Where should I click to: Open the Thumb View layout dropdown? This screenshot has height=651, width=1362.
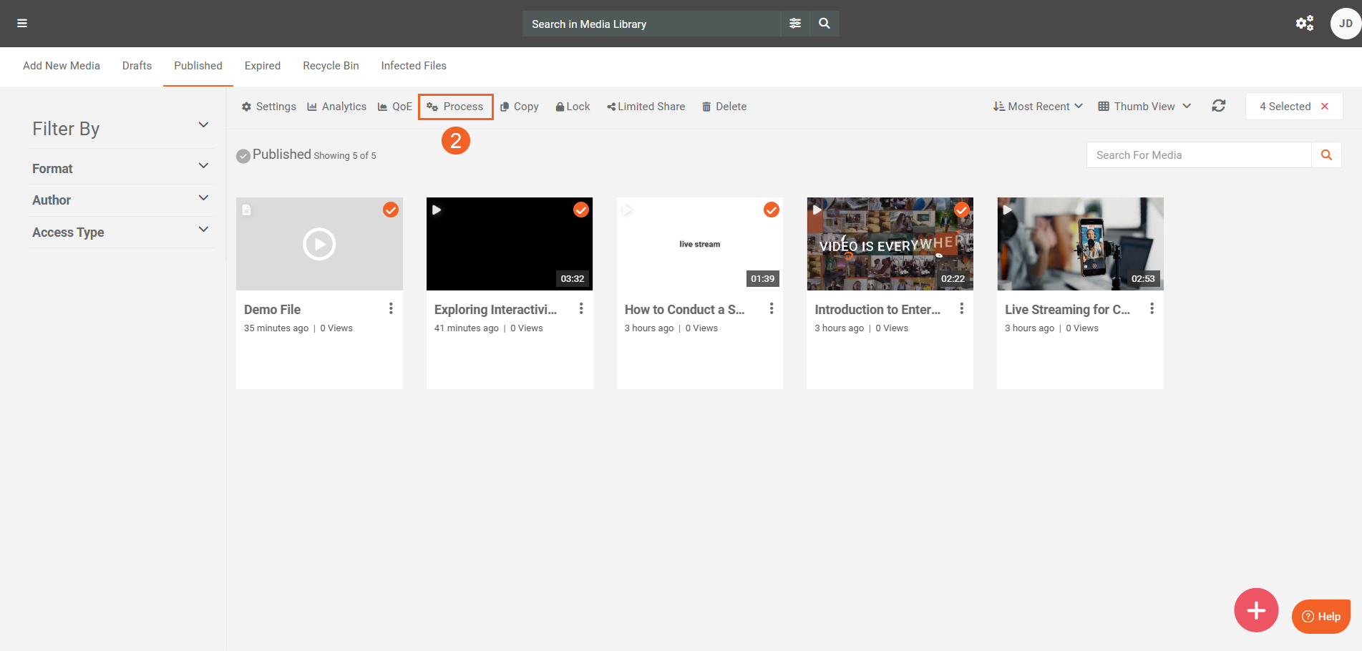coord(1144,107)
